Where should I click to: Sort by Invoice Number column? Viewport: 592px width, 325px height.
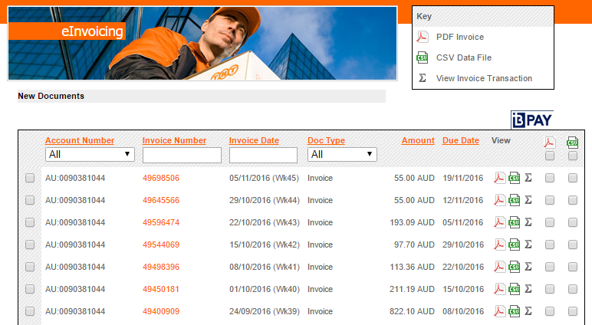tap(174, 140)
